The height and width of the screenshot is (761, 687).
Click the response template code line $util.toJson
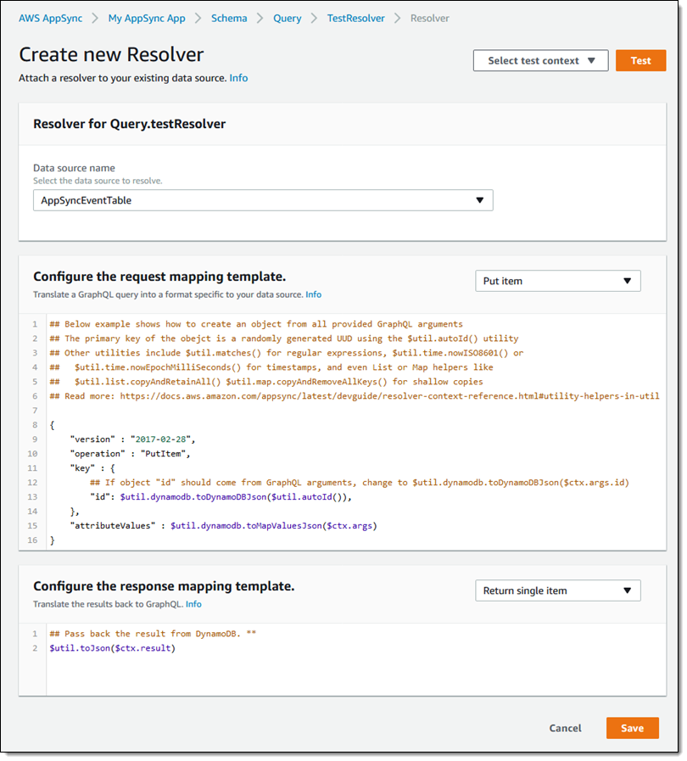(112, 648)
